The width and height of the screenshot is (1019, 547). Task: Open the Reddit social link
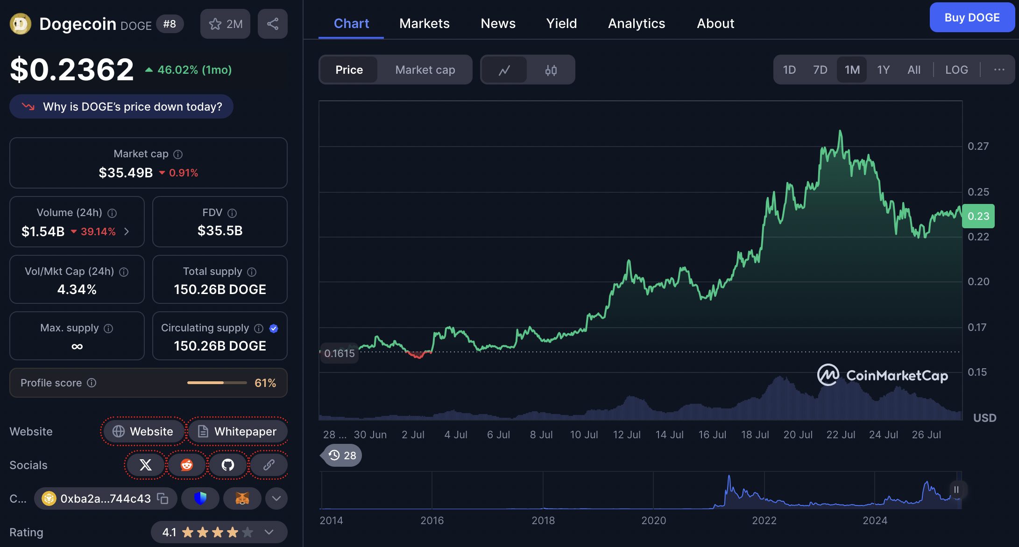click(187, 465)
